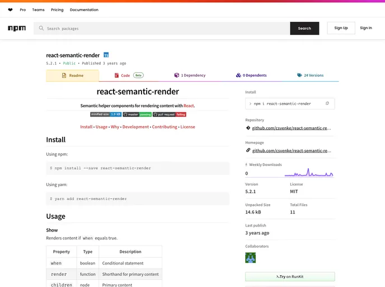Viewport: 385px width, 287px height.
Task: Open the Documentation link
Action: tap(84, 10)
